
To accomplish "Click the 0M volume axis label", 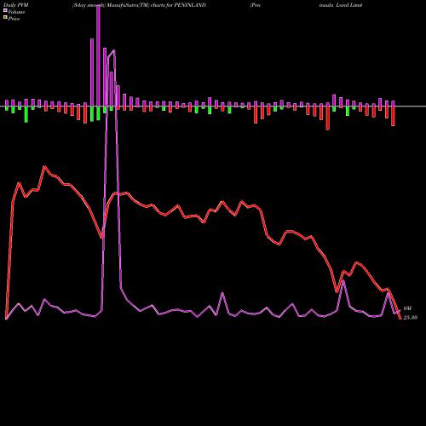I will [407, 308].
